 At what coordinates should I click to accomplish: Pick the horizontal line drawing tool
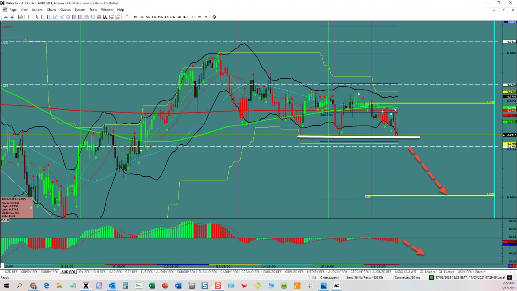tap(43, 17)
